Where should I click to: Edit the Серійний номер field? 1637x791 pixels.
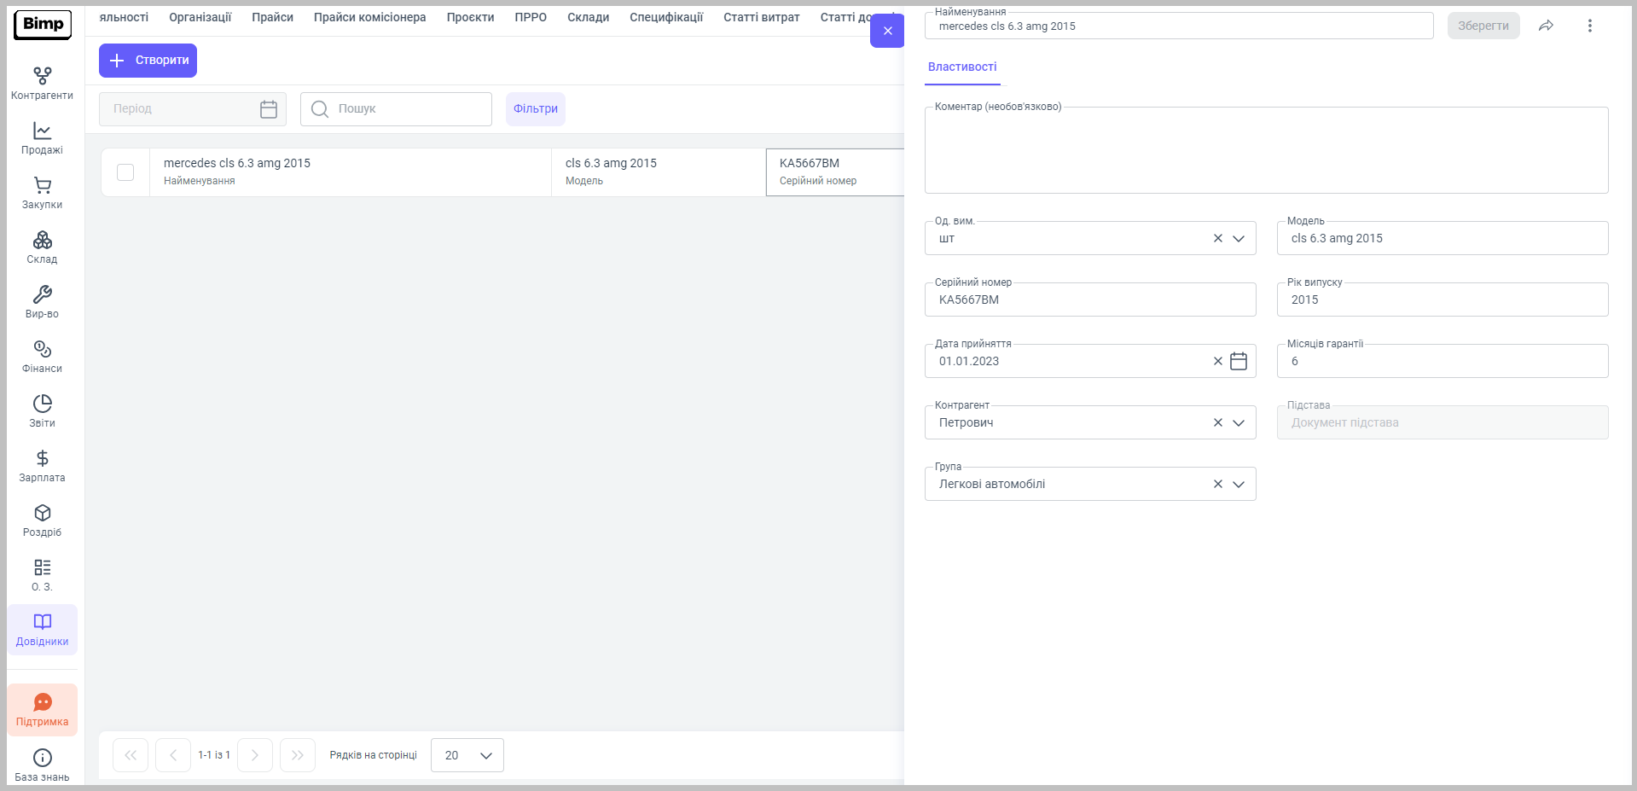[x=1090, y=300]
